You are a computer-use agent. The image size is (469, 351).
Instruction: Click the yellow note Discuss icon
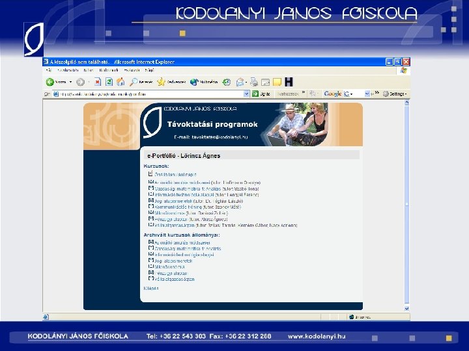[277, 82]
